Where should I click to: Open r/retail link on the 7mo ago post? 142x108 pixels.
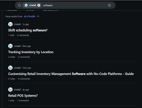tap(17, 68)
